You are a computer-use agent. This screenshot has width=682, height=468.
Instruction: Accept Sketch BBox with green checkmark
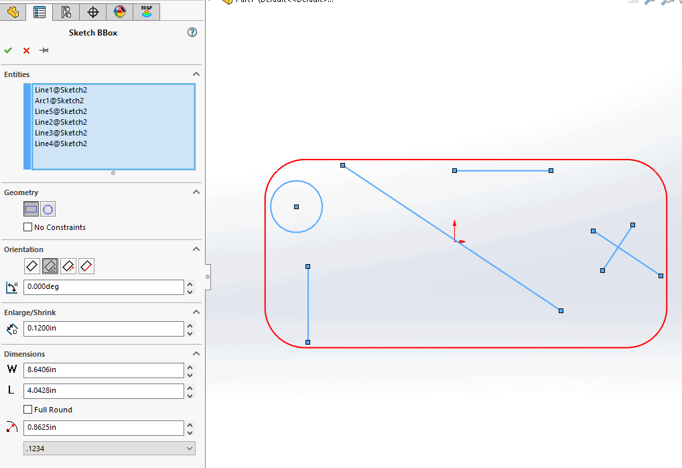(x=8, y=50)
